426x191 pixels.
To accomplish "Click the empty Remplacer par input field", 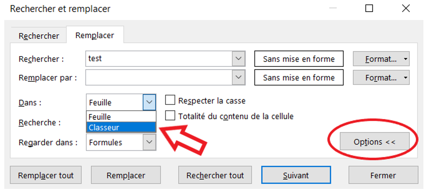I will [x=159, y=78].
